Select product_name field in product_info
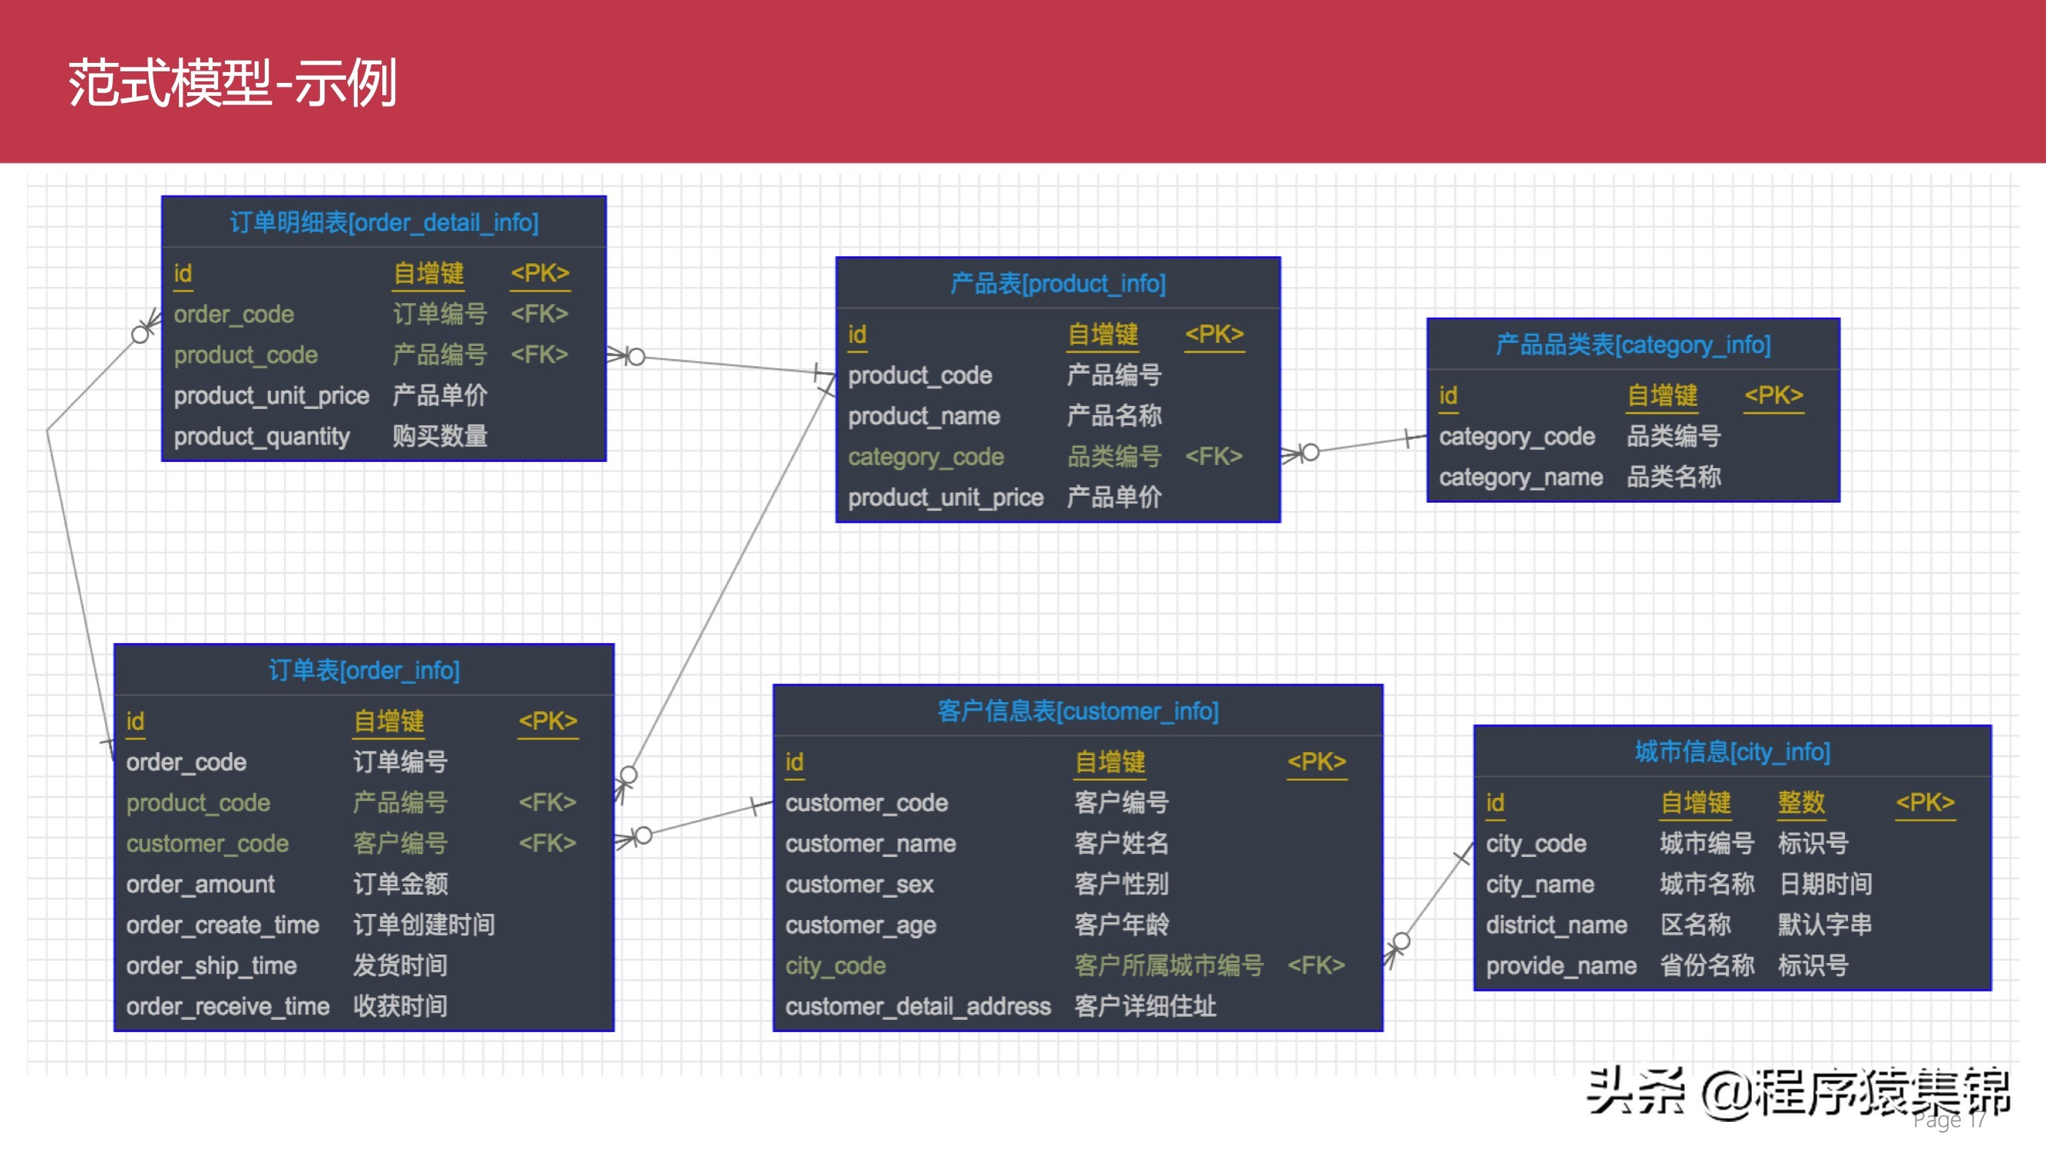The height and width of the screenshot is (1151, 2046). [x=924, y=415]
